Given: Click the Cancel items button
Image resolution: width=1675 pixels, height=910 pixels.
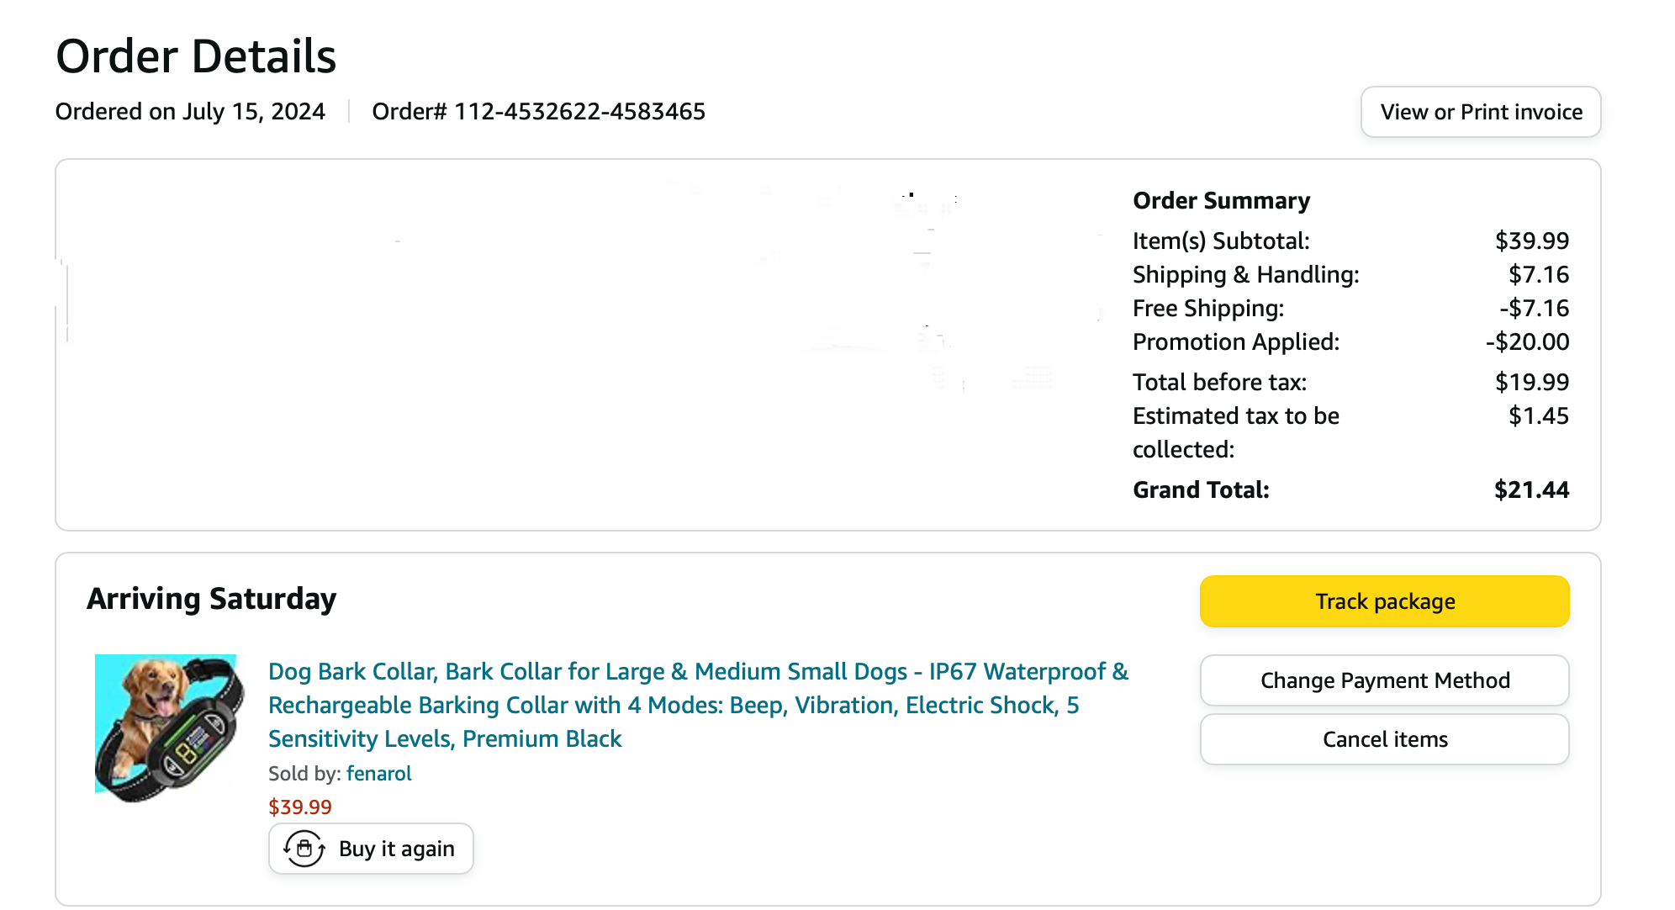Looking at the screenshot, I should click(1384, 739).
